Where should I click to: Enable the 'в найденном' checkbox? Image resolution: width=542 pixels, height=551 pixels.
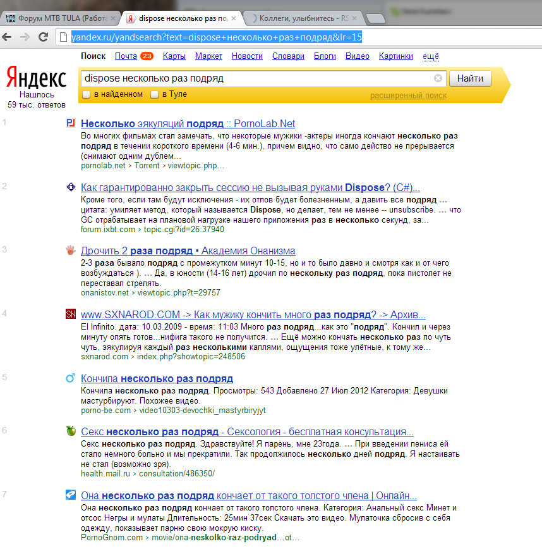pos(87,94)
